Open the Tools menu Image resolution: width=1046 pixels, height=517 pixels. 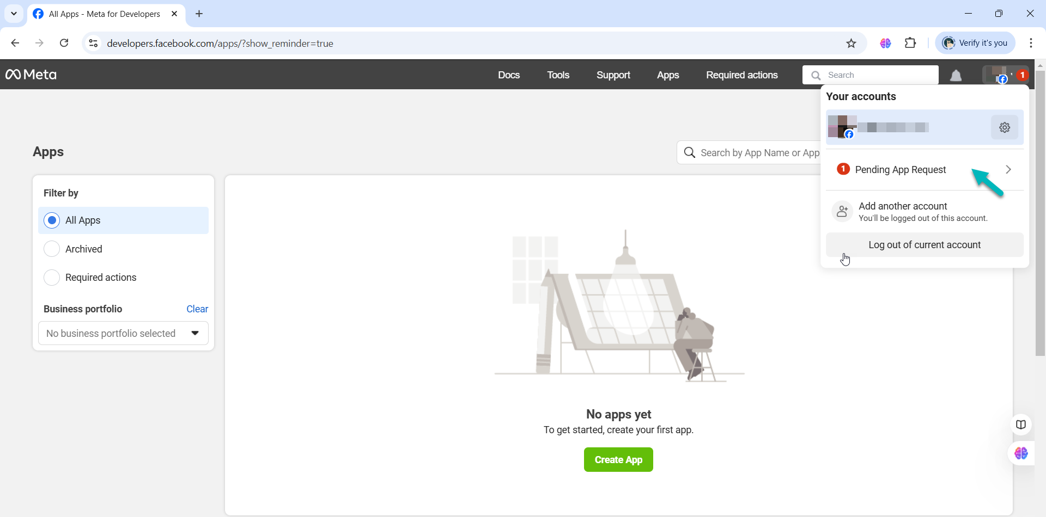tap(558, 75)
